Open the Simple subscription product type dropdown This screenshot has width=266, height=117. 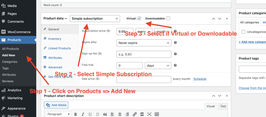pyautogui.click(x=95, y=19)
